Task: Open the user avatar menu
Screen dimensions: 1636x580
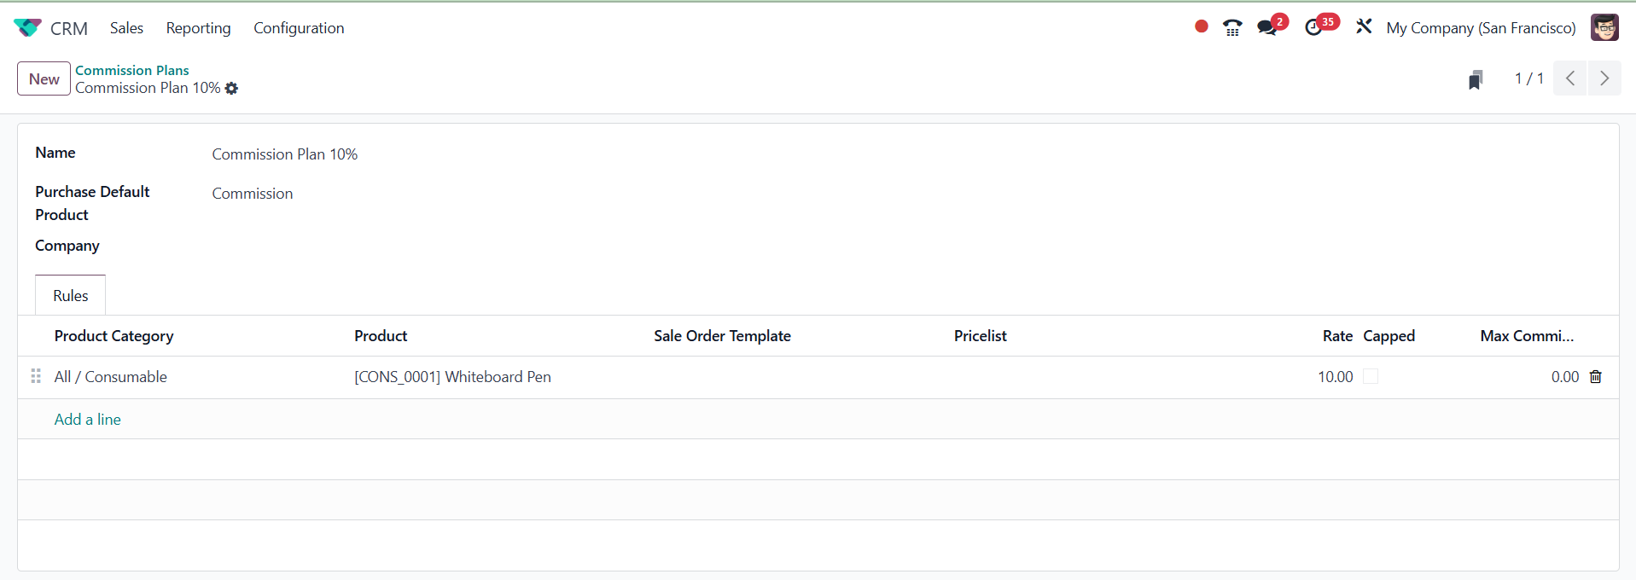Action: point(1604,27)
